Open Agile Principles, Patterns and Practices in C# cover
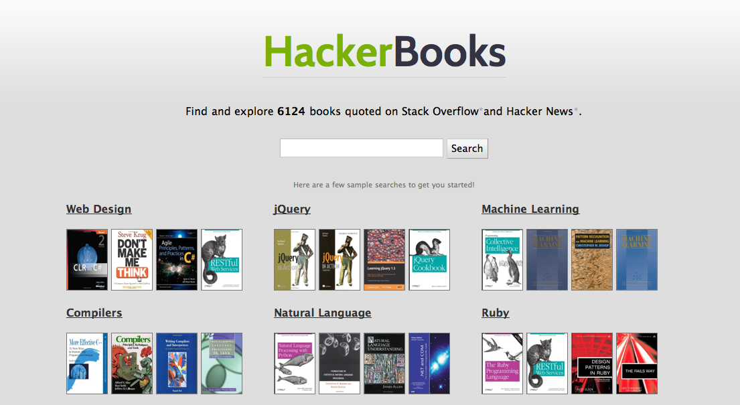The width and height of the screenshot is (740, 405). (177, 260)
